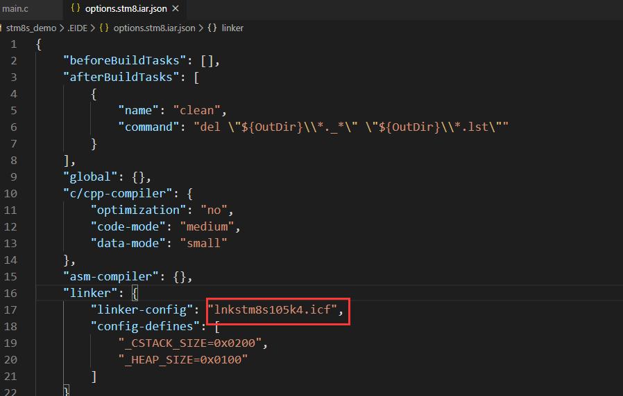Image resolution: width=623 pixels, height=396 pixels.
Task: Close the options.stm8.iar.json tab
Action: point(176,8)
